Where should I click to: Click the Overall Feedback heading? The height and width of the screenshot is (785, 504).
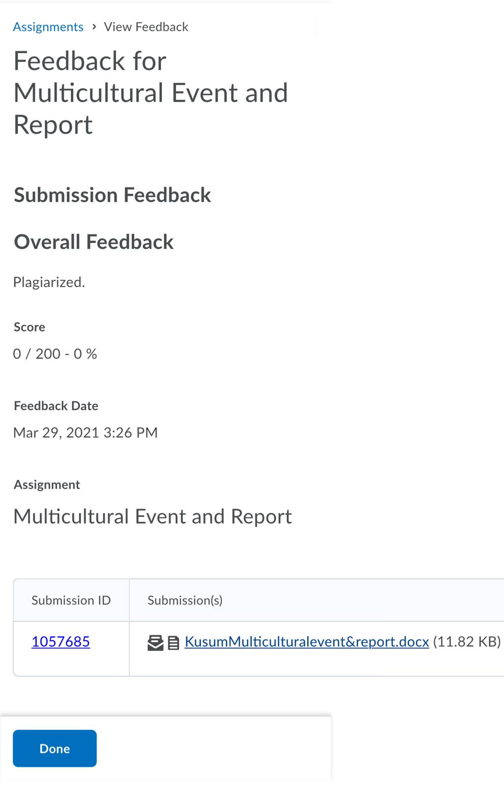(94, 242)
